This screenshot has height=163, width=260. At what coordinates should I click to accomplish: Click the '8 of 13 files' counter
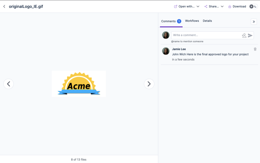point(79,160)
